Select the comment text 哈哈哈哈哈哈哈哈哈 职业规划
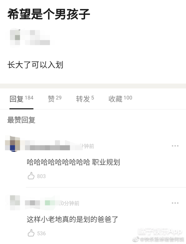186x244 pixels. click(73, 162)
